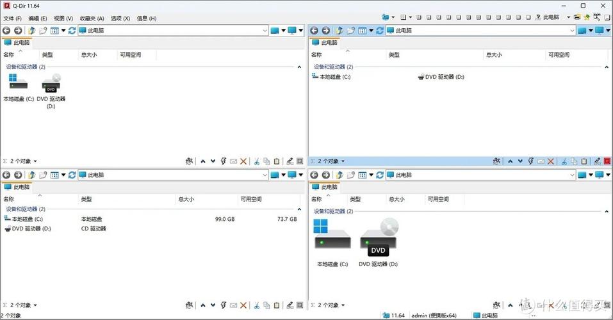Refresh the top-right pane
Image resolution: width=613 pixels, height=320 pixels.
[380, 31]
